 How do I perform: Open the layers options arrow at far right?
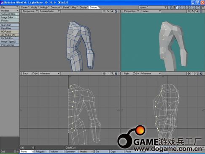pyautogui.click(x=203, y=7)
